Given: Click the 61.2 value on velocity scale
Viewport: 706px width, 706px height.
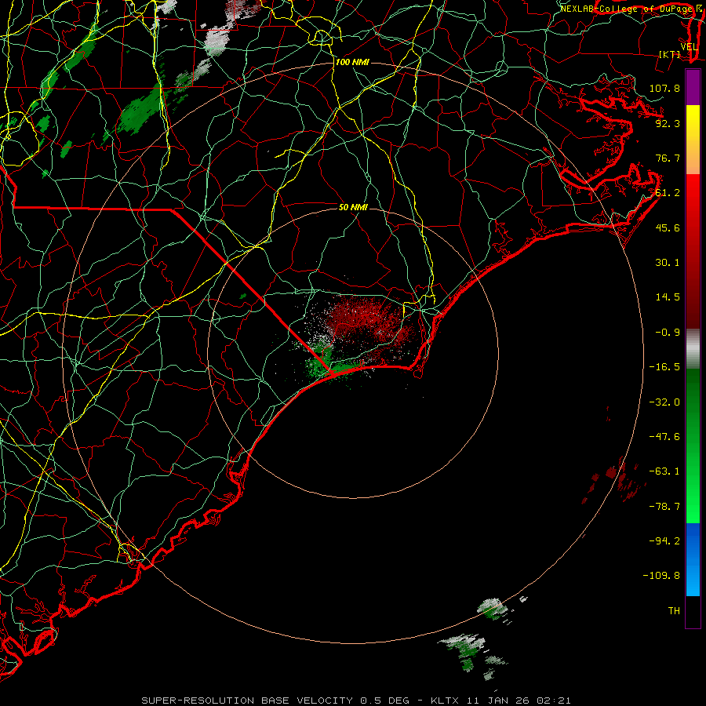Looking at the screenshot, I should (x=668, y=193).
